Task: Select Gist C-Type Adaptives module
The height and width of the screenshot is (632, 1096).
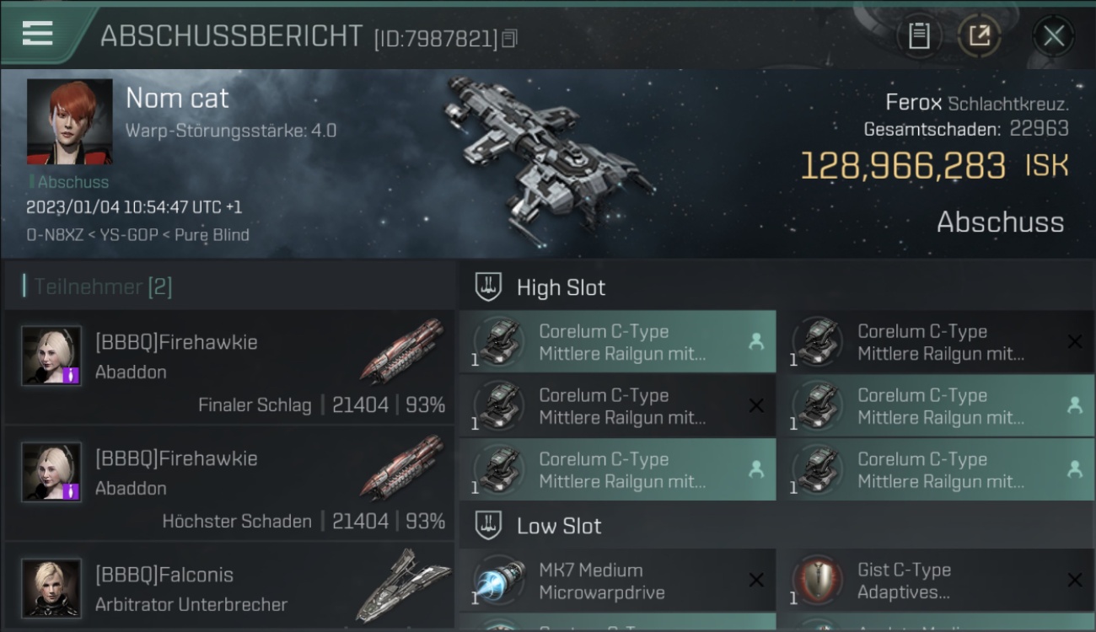Action: tap(936, 581)
